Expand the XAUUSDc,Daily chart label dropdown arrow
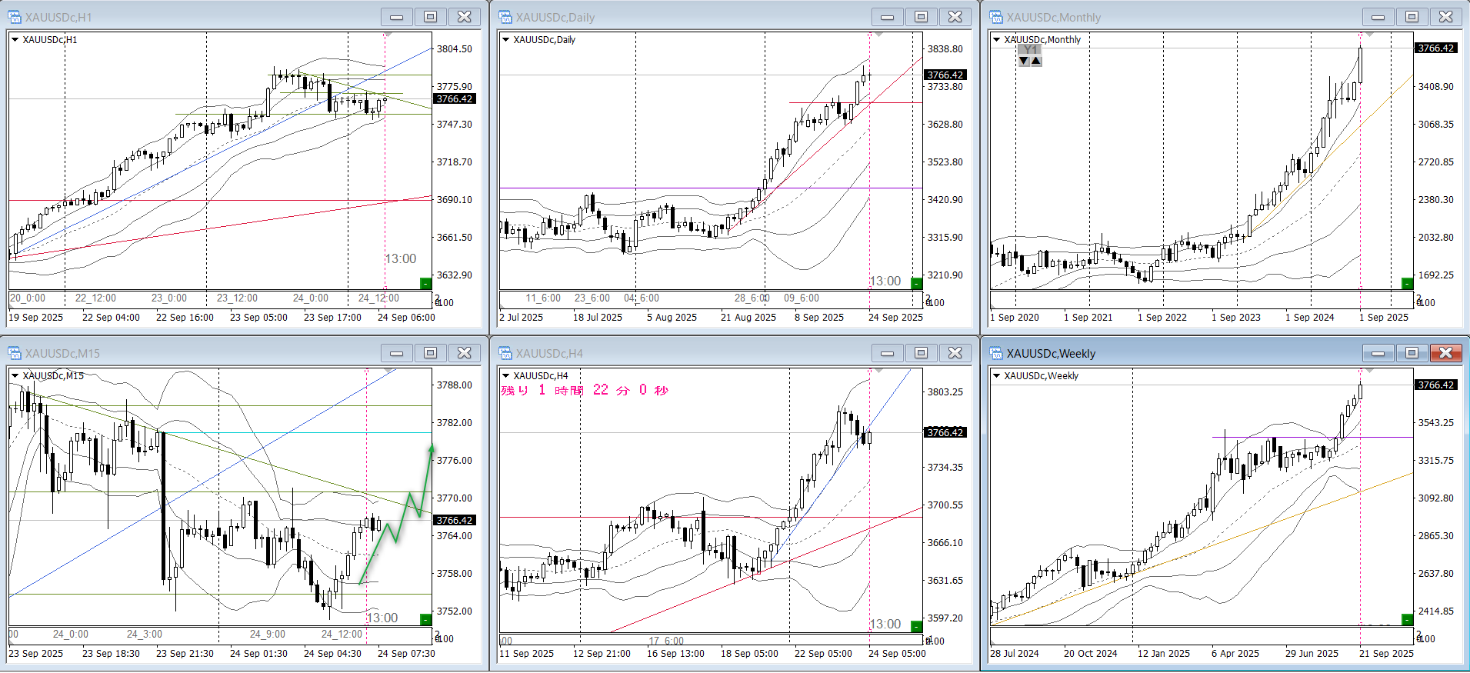The width and height of the screenshot is (1470, 673). (x=505, y=39)
